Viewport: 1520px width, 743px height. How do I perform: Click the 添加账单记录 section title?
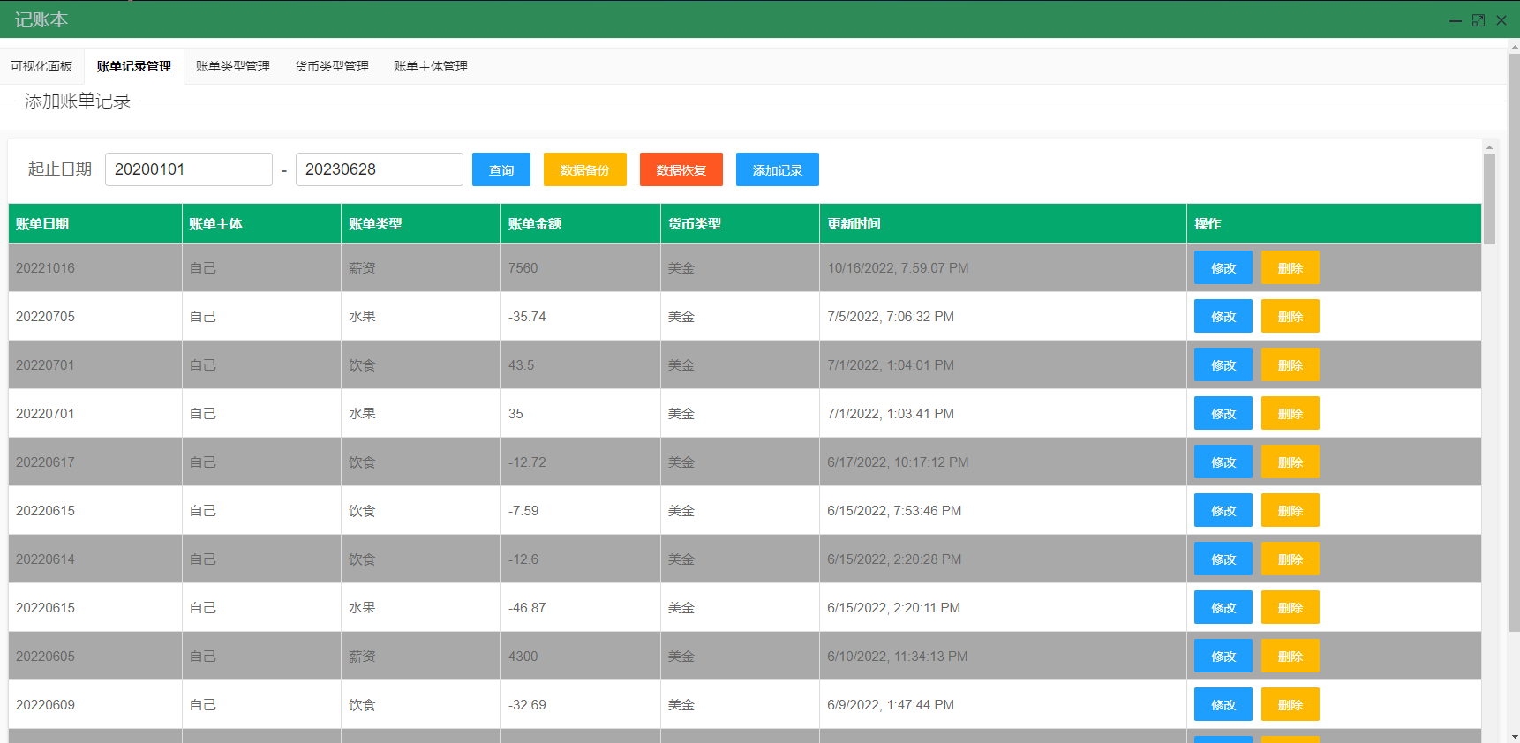tap(78, 101)
